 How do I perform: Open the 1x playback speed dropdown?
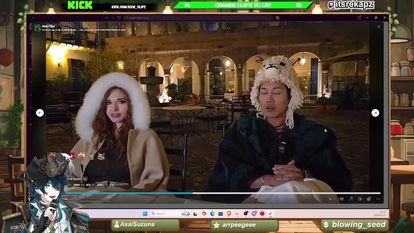[332, 199]
